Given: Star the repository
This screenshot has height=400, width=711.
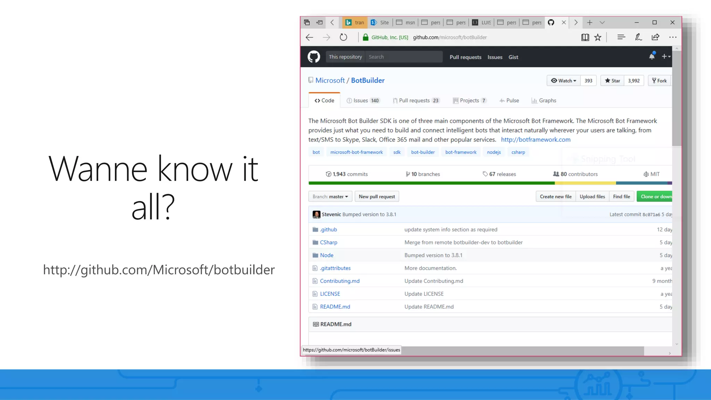Looking at the screenshot, I should 612,81.
